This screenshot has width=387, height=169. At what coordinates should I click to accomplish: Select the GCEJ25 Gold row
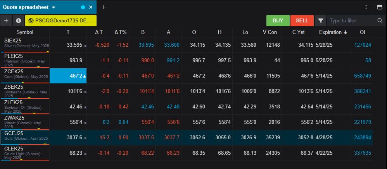click(25, 137)
